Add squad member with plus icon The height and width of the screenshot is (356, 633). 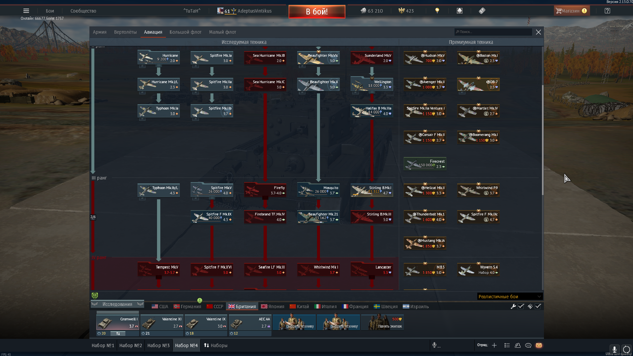pos(494,345)
